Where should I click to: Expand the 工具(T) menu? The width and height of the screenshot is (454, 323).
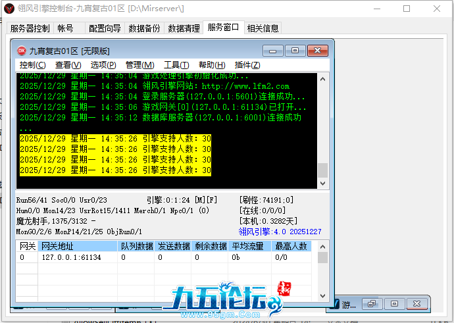point(176,65)
